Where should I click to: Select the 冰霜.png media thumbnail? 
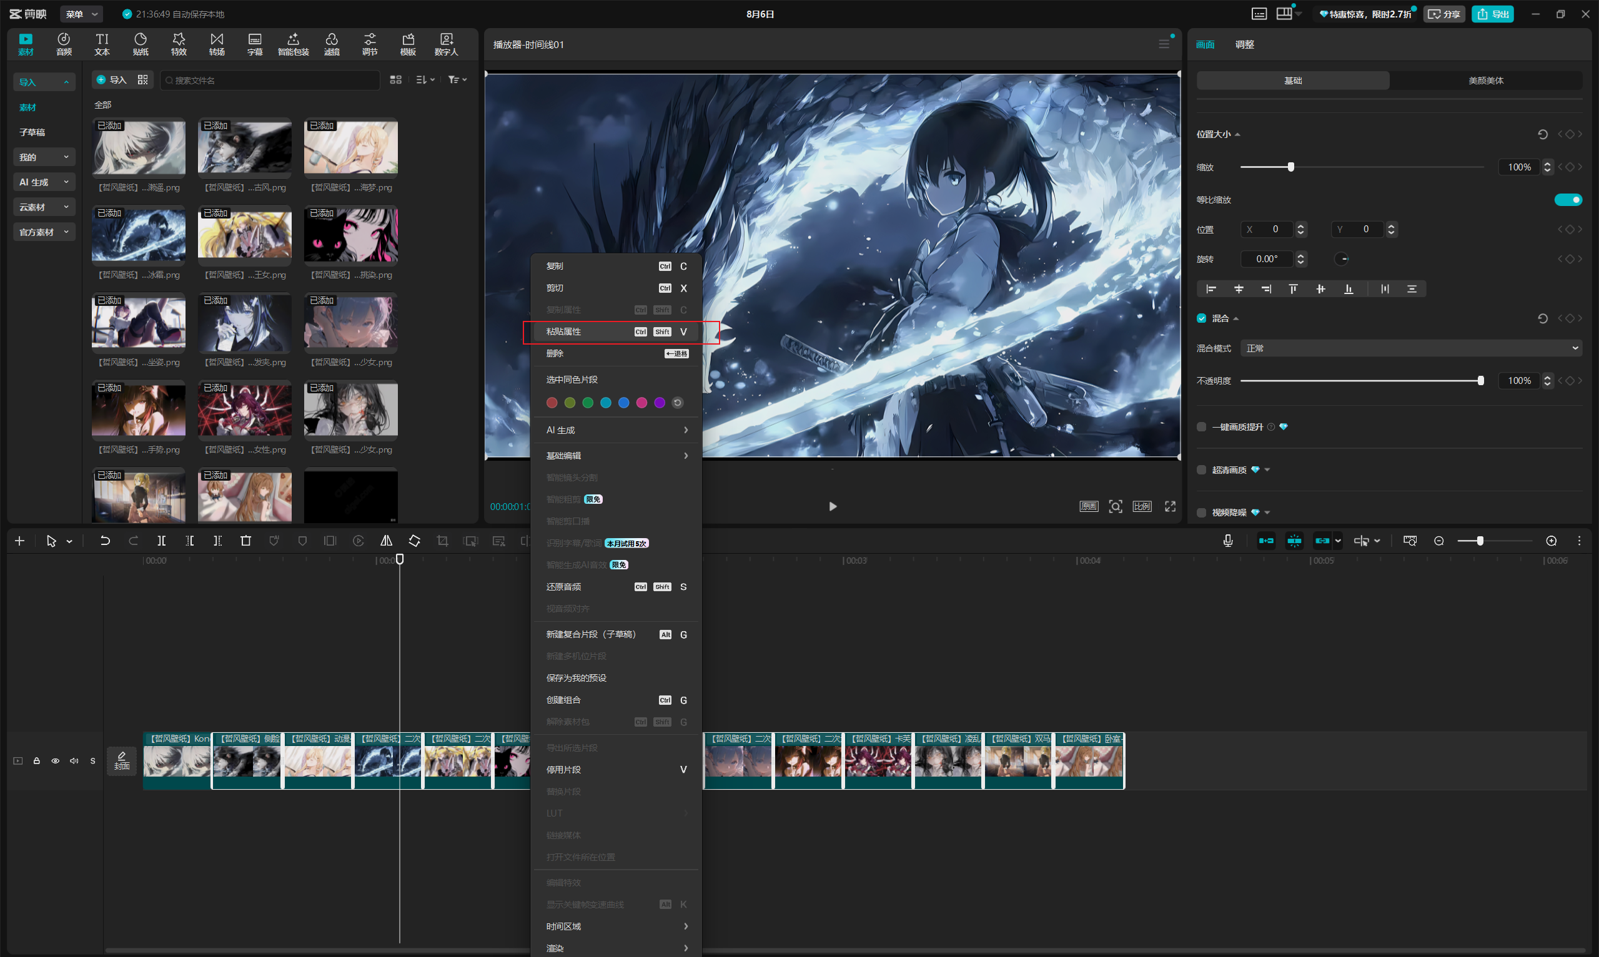coord(139,235)
